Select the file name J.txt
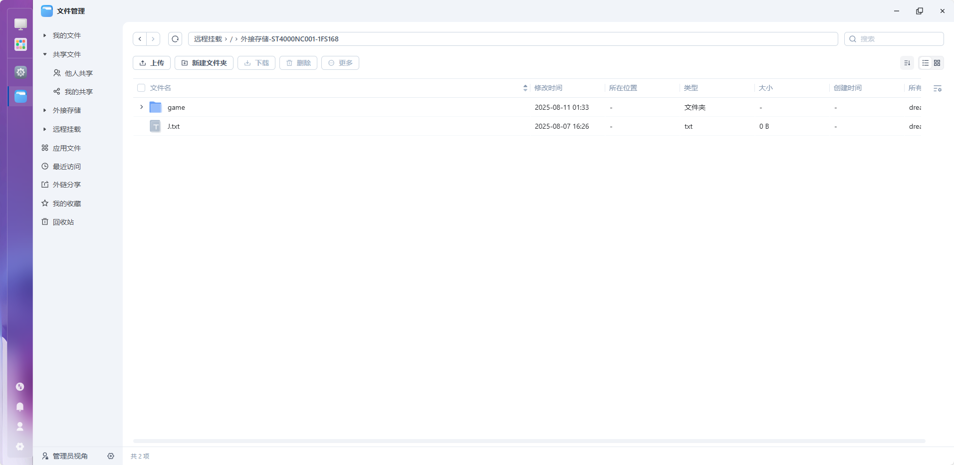954x465 pixels. [174, 126]
